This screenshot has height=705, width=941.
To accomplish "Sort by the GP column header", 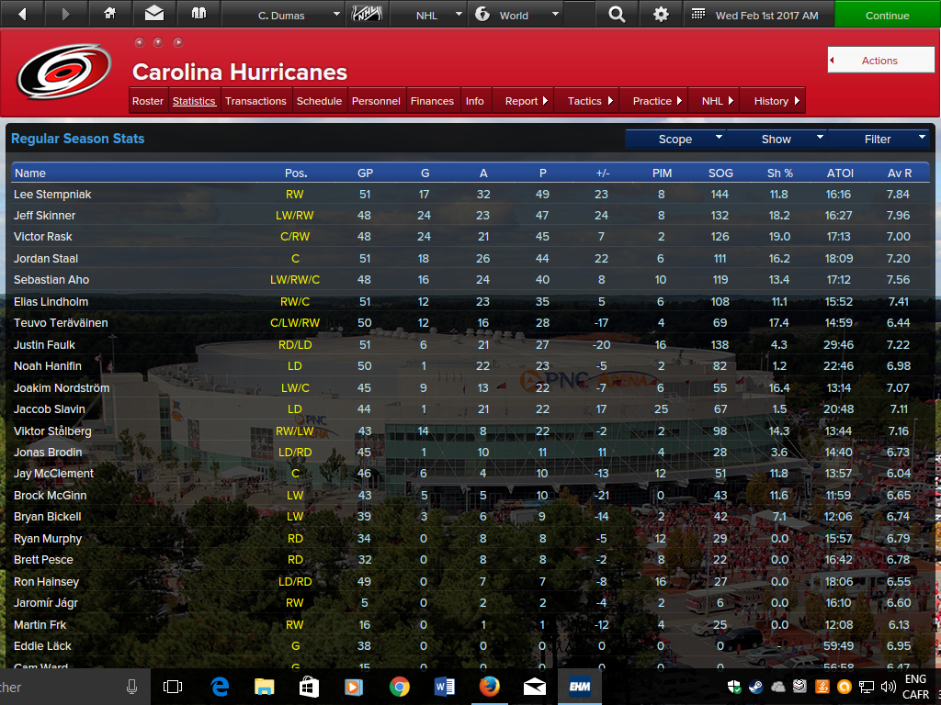I will point(365,173).
